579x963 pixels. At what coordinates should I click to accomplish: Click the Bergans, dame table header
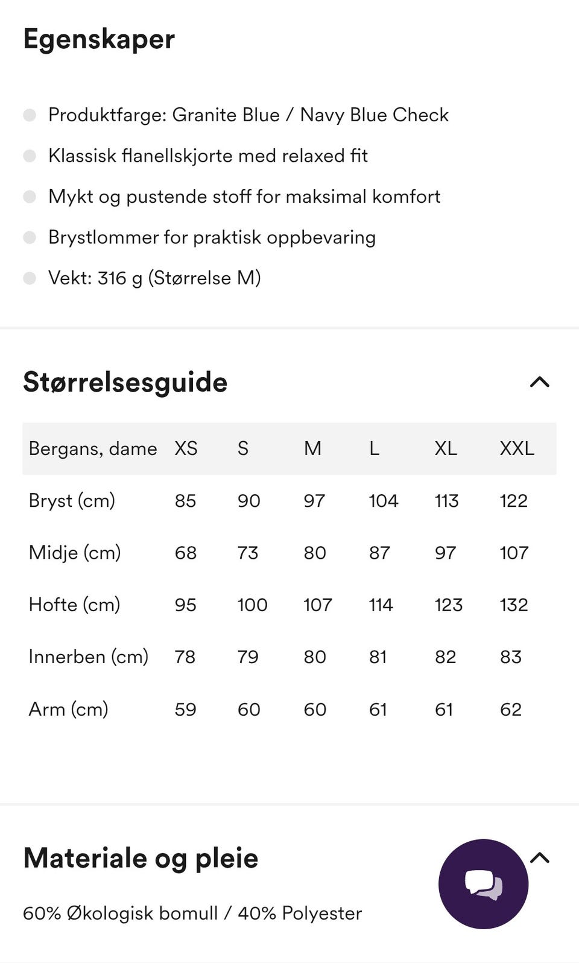(x=93, y=448)
